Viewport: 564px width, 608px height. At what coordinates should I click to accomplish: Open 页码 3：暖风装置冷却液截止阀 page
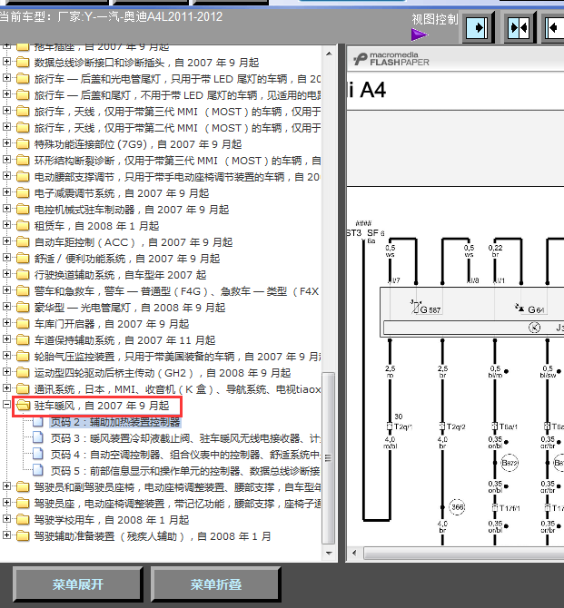tap(185, 438)
